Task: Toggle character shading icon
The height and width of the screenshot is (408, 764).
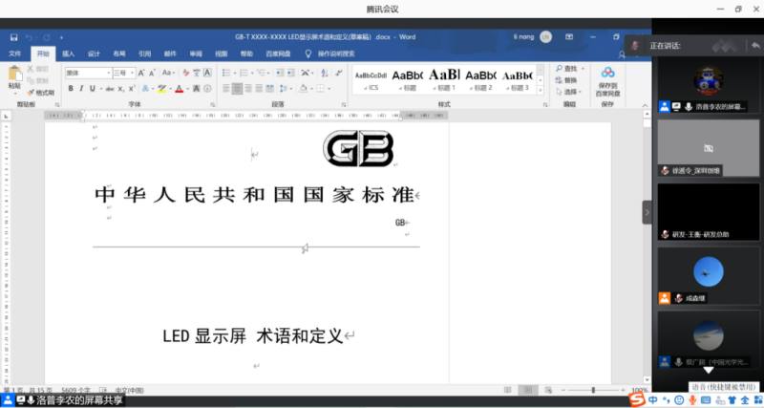Action: point(197,89)
